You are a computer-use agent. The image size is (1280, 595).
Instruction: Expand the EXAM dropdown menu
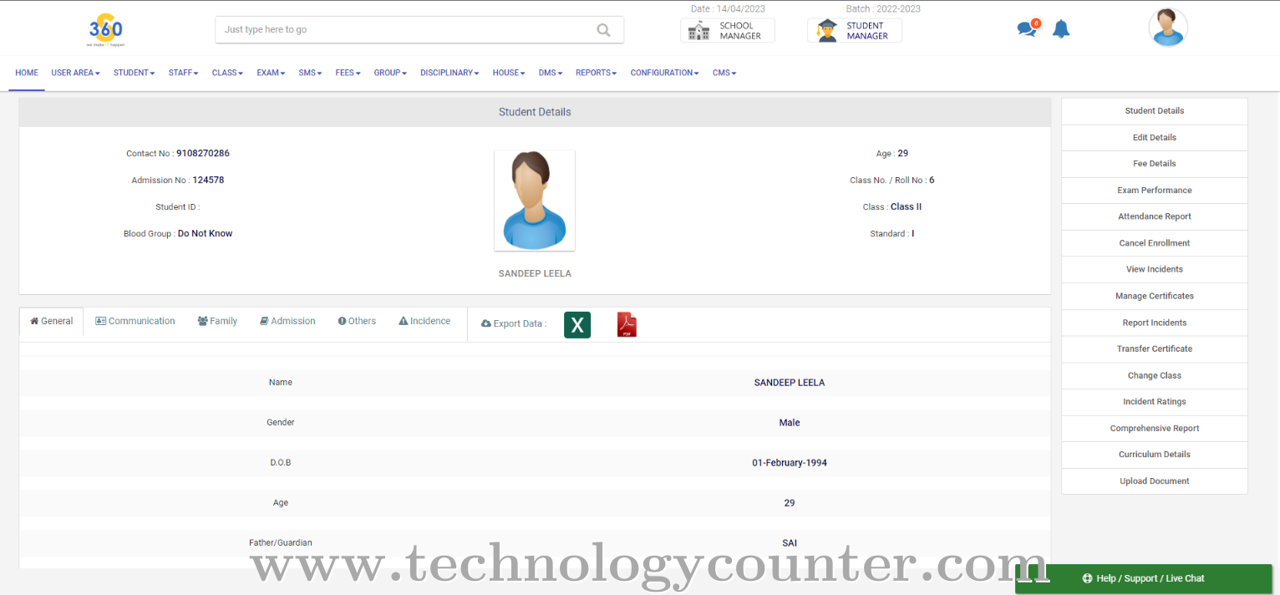pos(271,73)
